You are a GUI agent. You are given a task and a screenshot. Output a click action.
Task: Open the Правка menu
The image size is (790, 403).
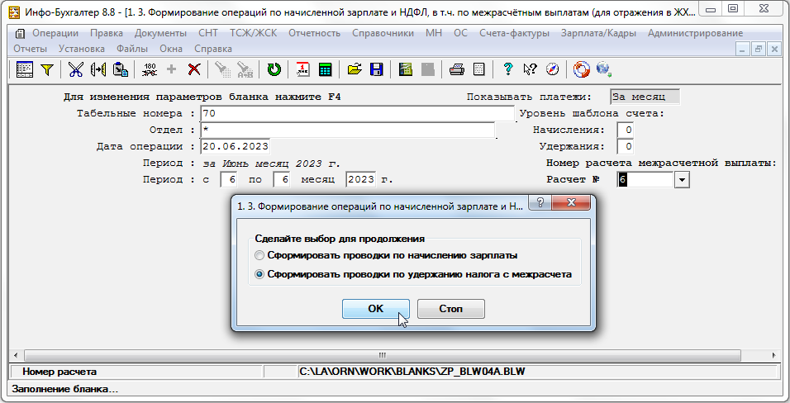[x=107, y=33]
